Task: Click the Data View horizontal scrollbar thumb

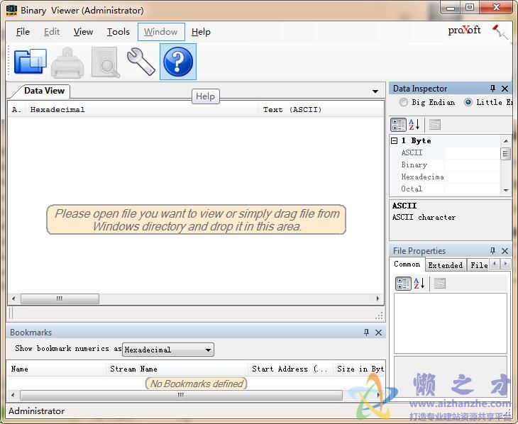Action: pos(60,299)
